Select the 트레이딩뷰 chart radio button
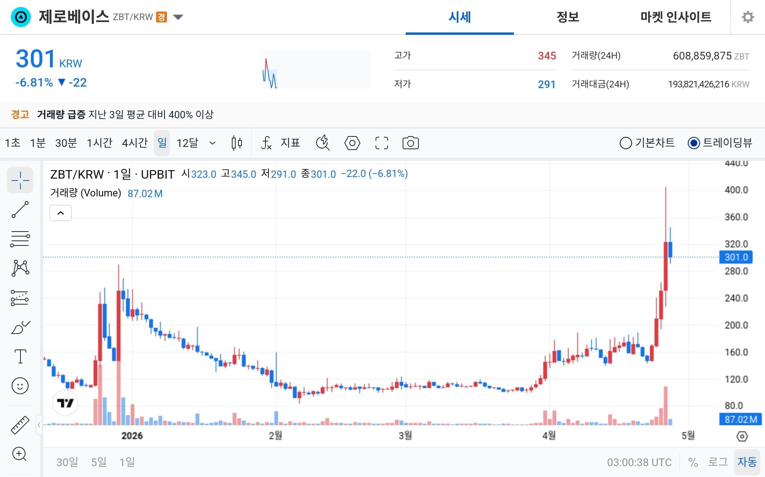Image resolution: width=765 pixels, height=477 pixels. (694, 143)
